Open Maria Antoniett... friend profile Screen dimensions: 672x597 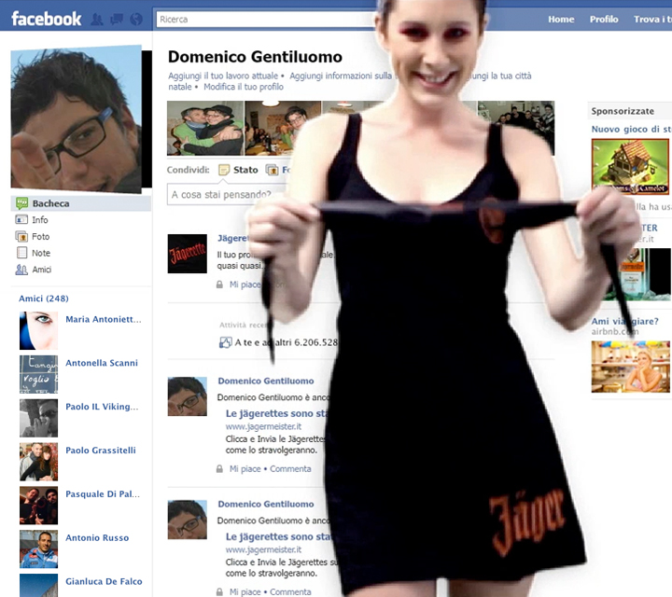tap(104, 319)
